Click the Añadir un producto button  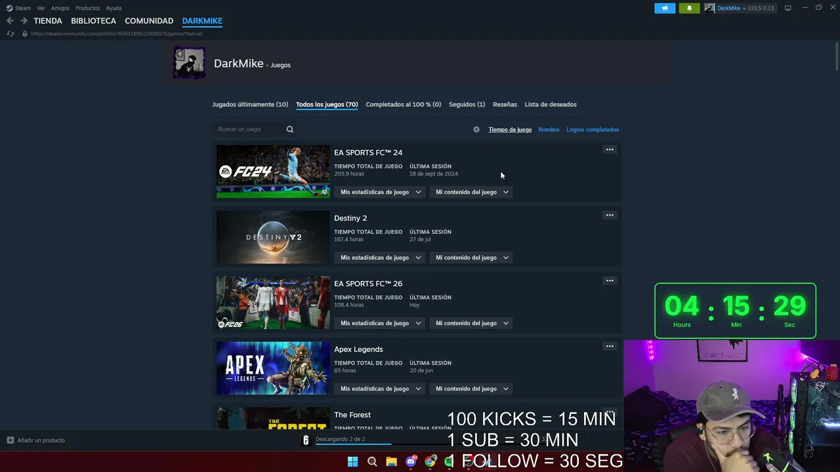coord(36,441)
